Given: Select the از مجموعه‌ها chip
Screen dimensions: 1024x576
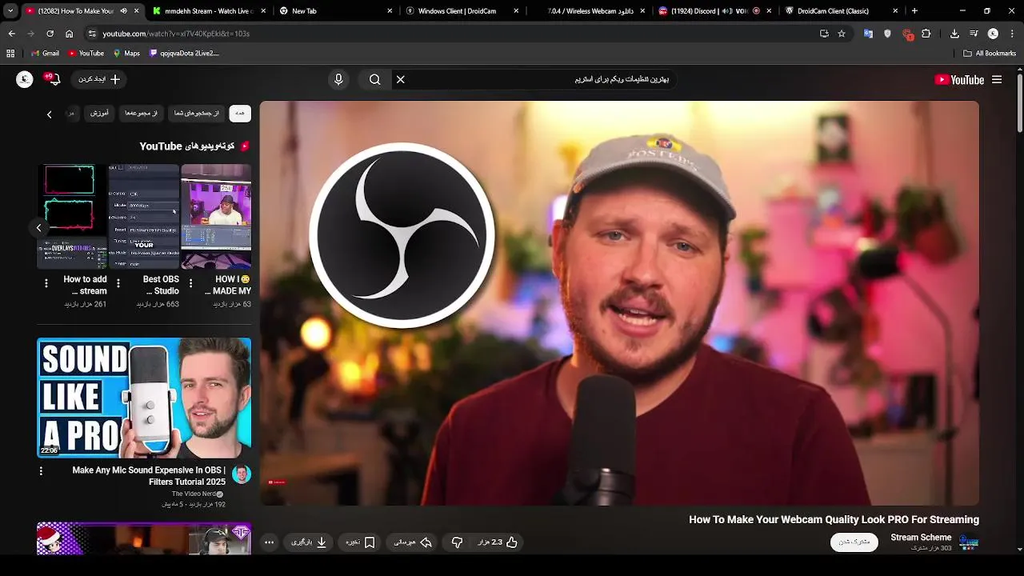Looking at the screenshot, I should pyautogui.click(x=141, y=114).
